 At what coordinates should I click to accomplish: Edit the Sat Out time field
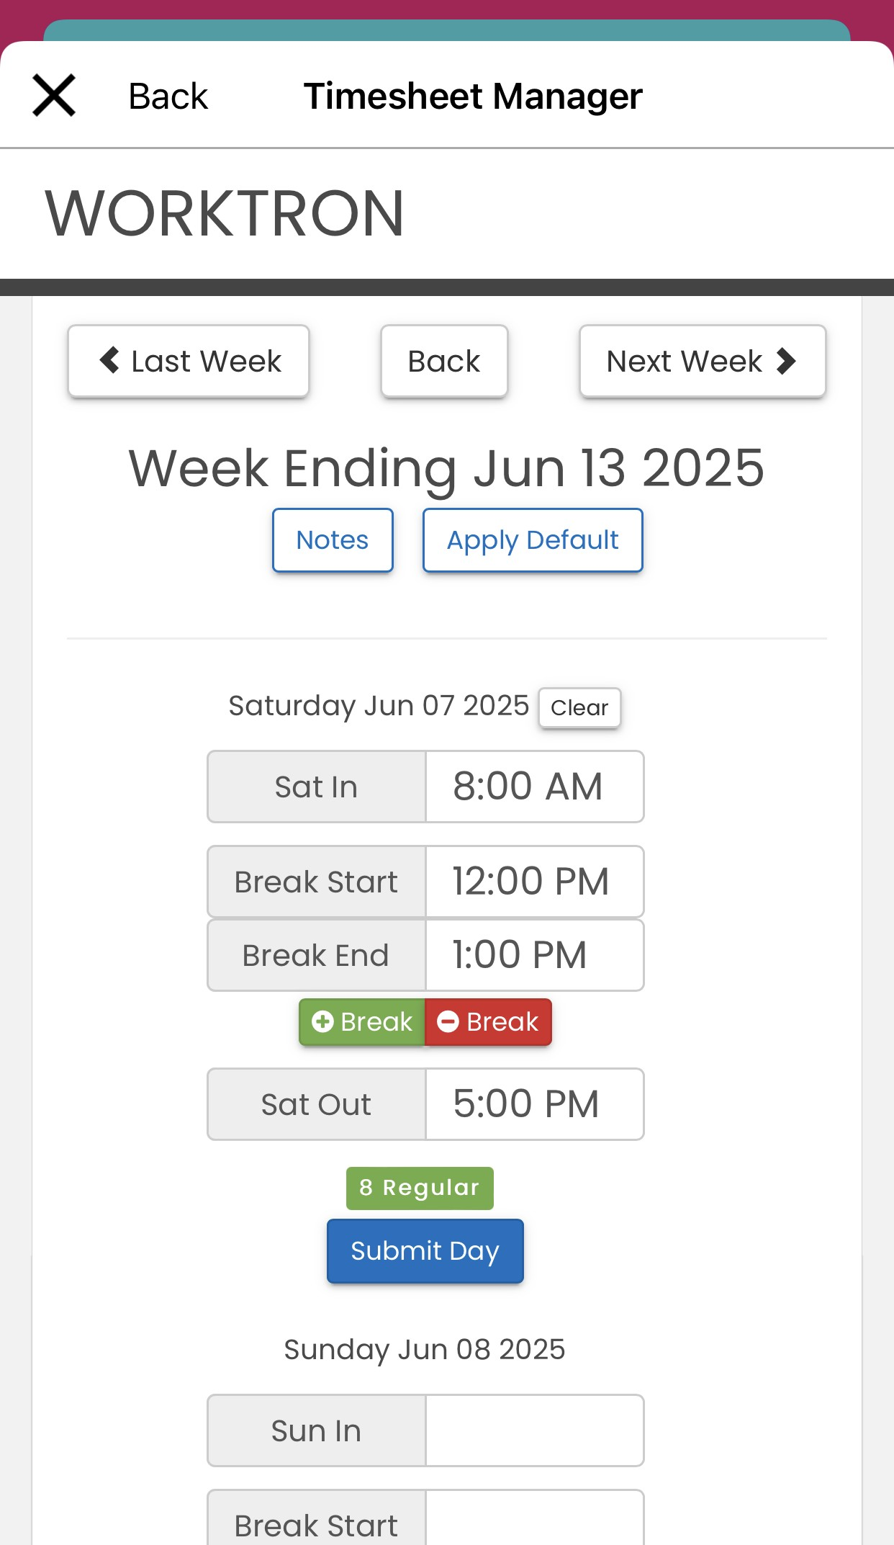pos(535,1104)
